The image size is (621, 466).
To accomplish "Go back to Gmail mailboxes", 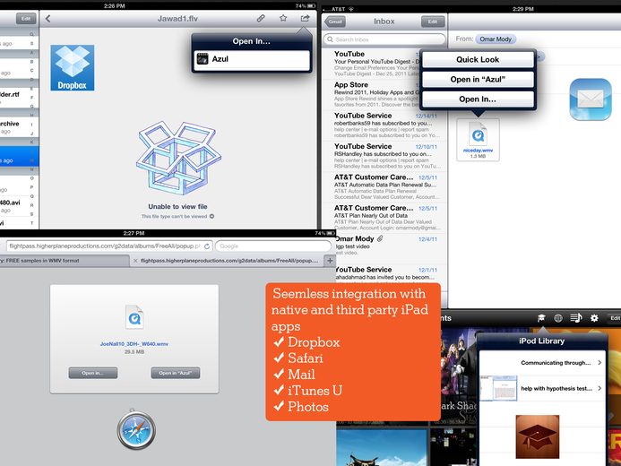I will point(335,22).
